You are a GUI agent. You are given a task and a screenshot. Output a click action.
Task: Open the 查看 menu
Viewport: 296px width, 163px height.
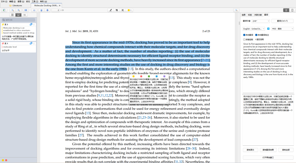tap(21, 2)
